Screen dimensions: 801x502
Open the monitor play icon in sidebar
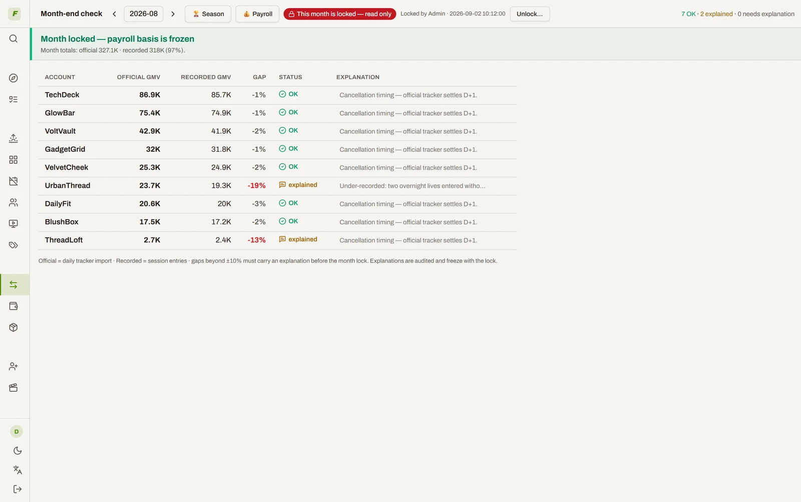click(14, 224)
